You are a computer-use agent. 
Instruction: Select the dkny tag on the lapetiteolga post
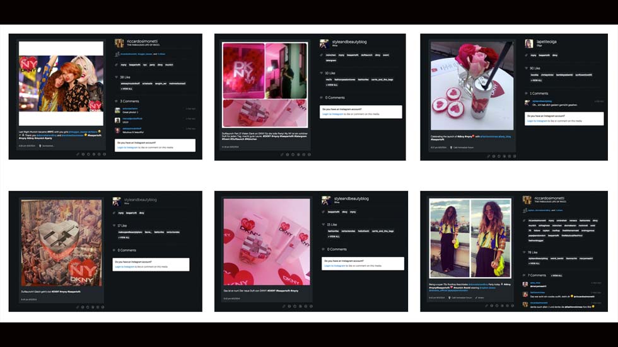555,55
